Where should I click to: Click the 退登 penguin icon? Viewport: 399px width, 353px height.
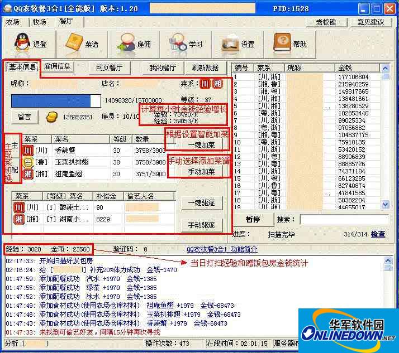22,43
